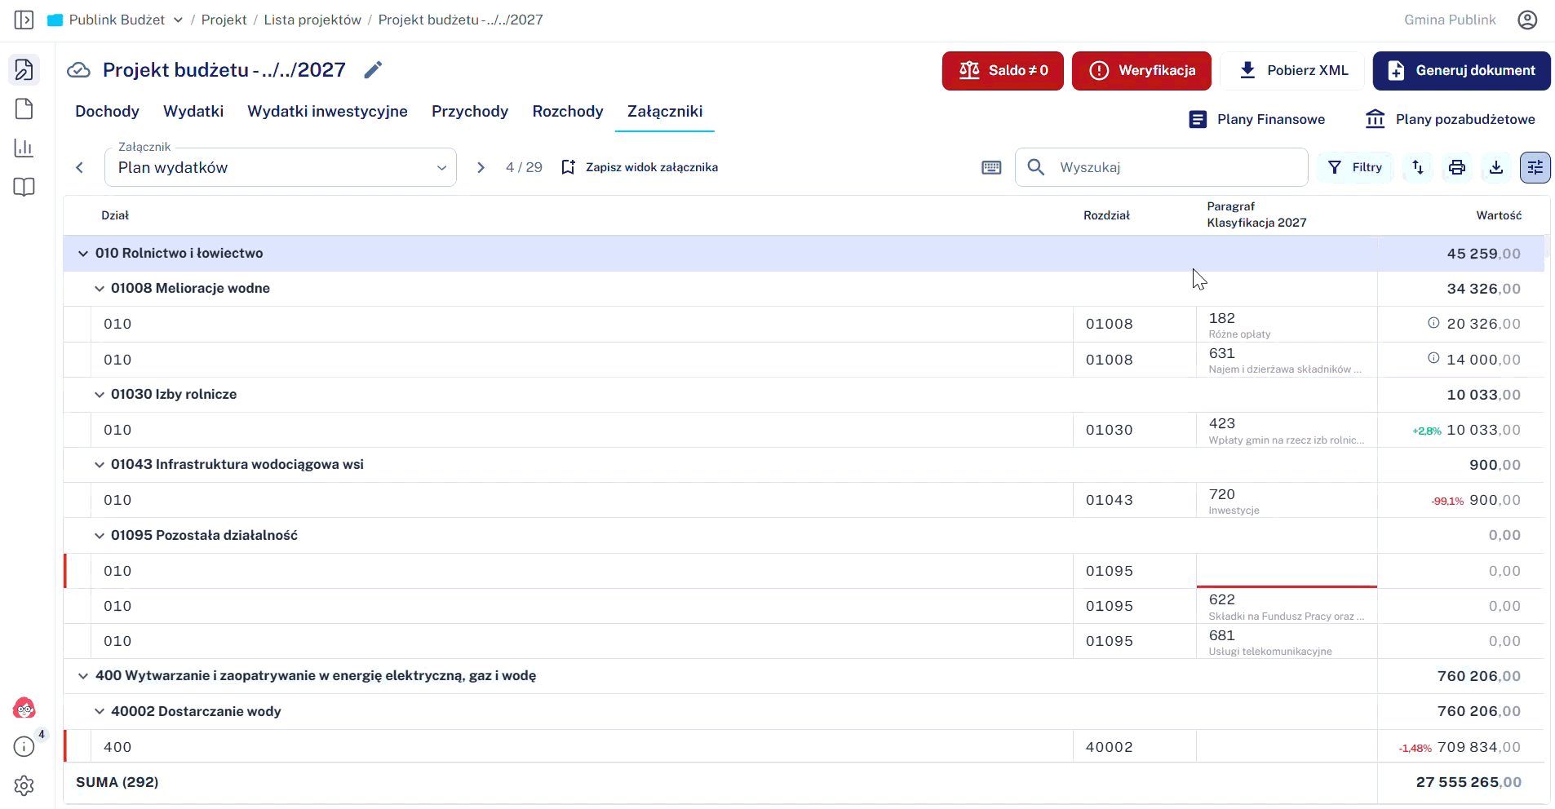
Task: Show info for value 20 326,00
Action: click(1433, 323)
